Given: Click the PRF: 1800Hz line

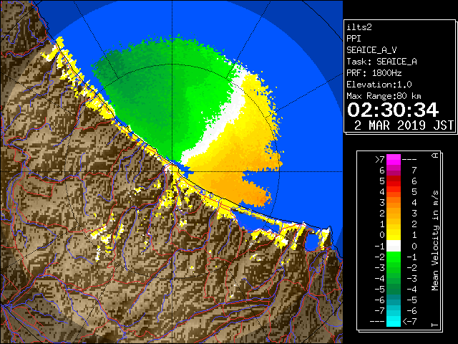Looking at the screenshot, I should pyautogui.click(x=374, y=73).
